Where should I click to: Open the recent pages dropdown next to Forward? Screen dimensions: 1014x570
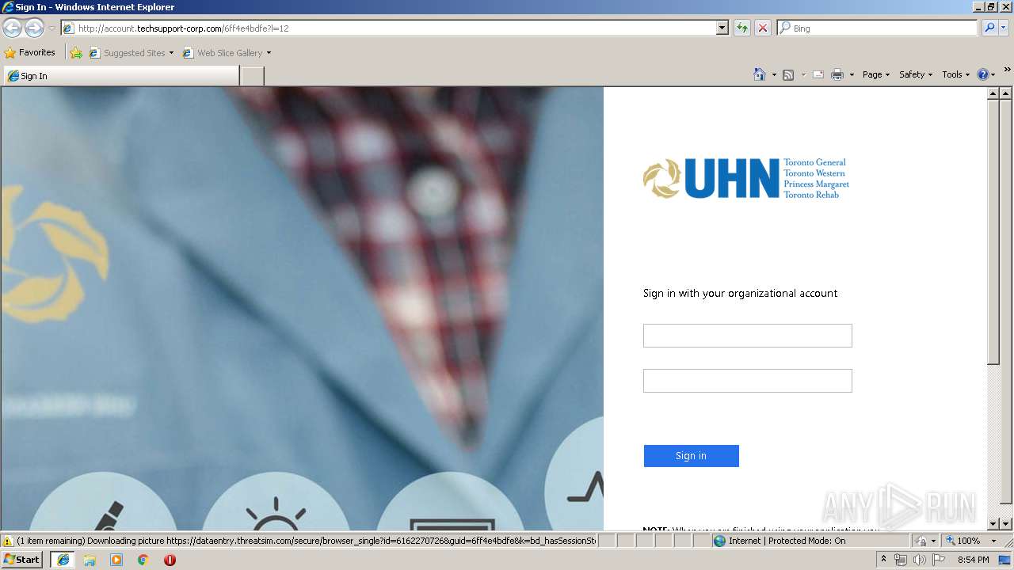pyautogui.click(x=51, y=28)
